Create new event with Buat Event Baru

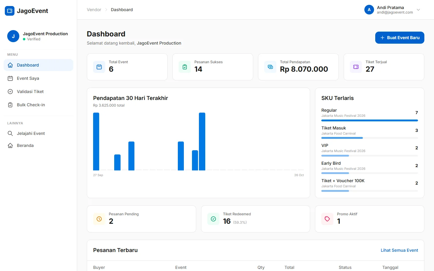tap(400, 38)
